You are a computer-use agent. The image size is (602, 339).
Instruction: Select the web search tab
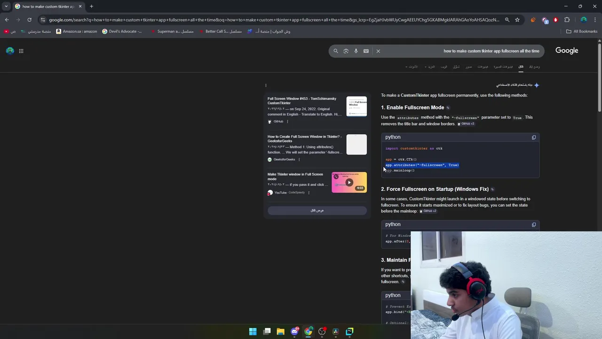coord(444,67)
